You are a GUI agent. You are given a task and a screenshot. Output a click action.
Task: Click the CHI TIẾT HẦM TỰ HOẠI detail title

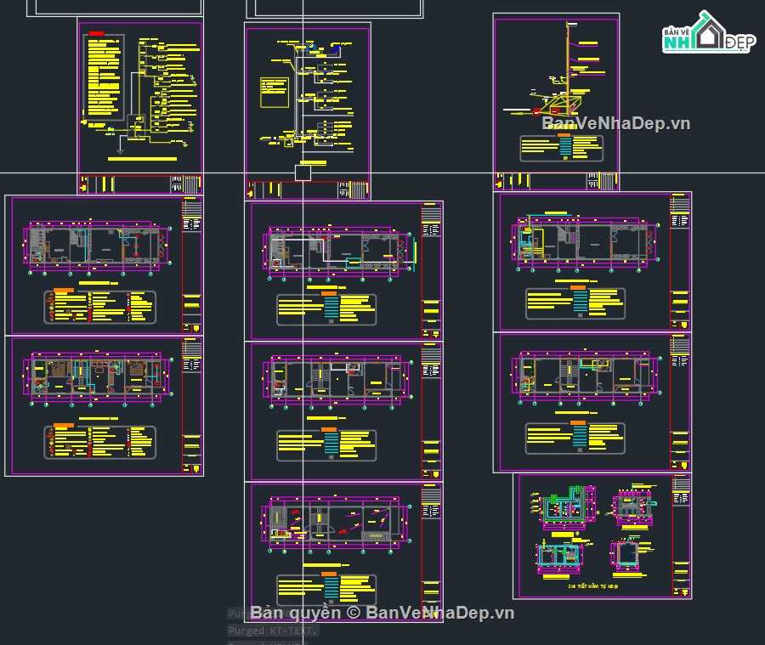click(x=592, y=586)
